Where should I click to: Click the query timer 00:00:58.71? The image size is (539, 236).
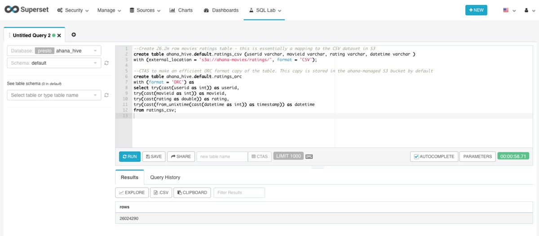click(x=513, y=156)
